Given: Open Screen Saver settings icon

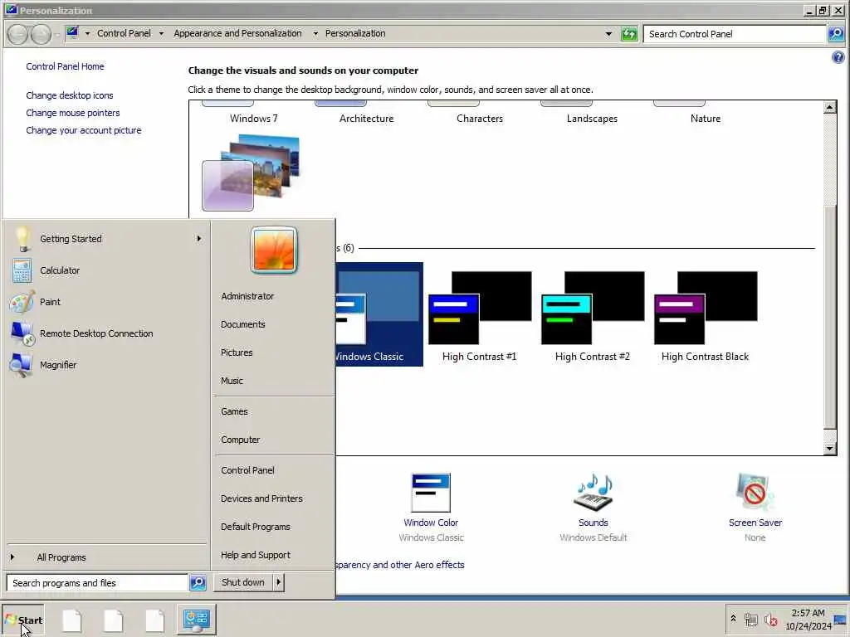Looking at the screenshot, I should 755,493.
